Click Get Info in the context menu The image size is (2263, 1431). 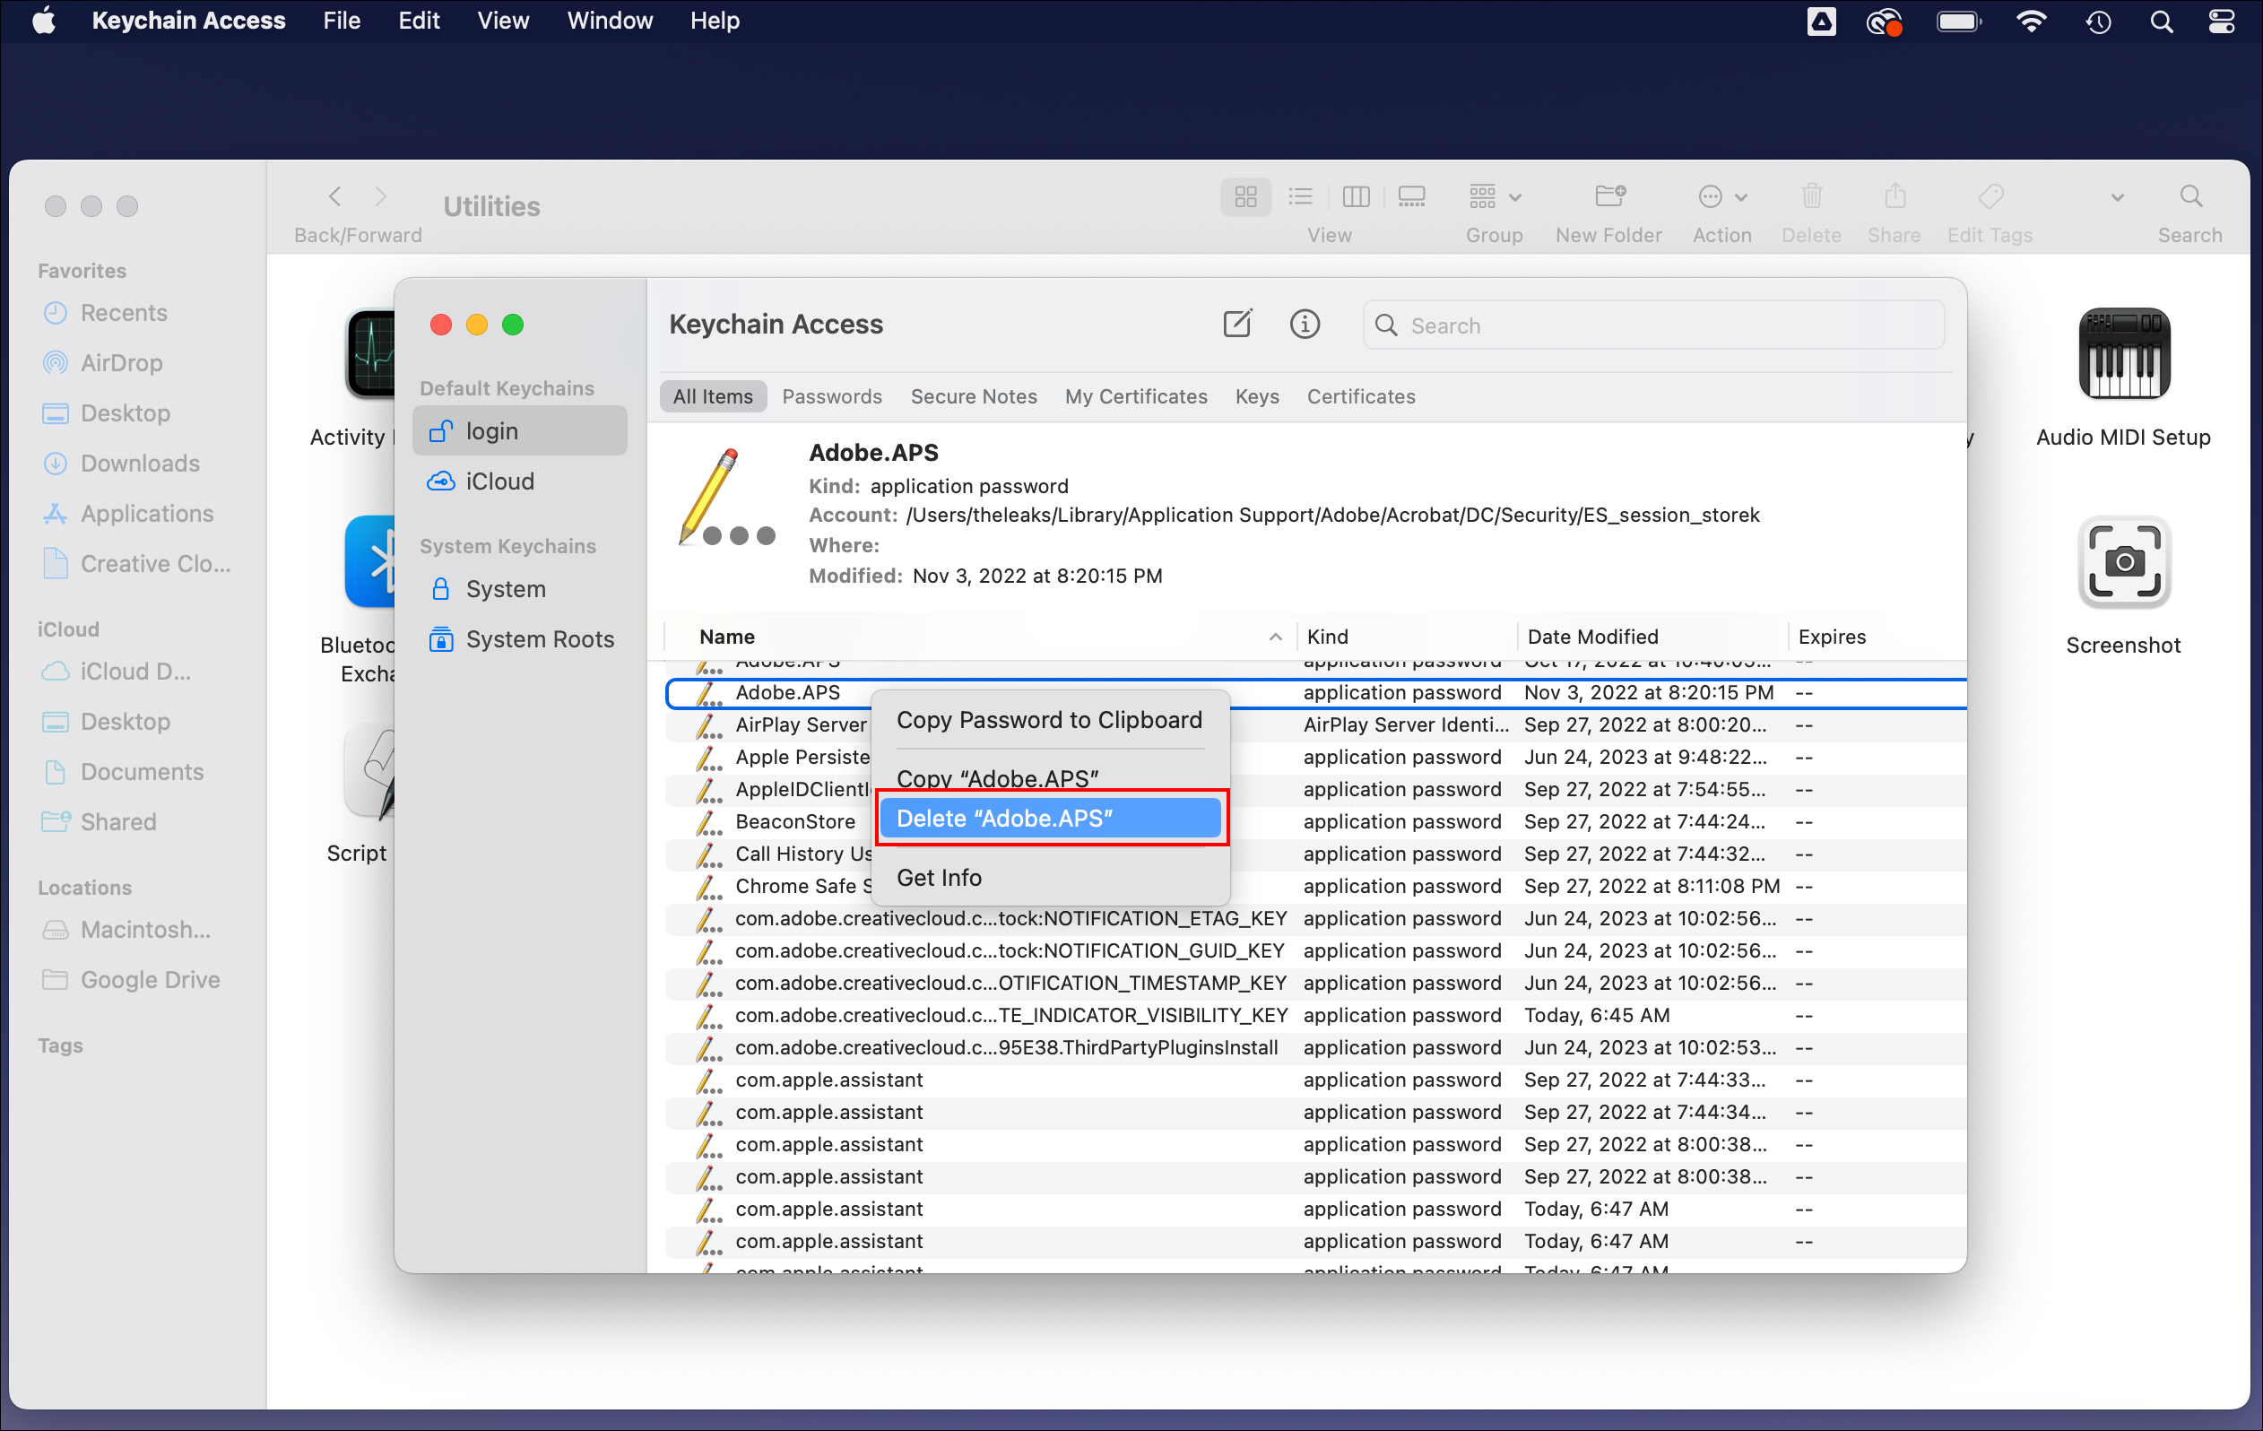tap(938, 877)
